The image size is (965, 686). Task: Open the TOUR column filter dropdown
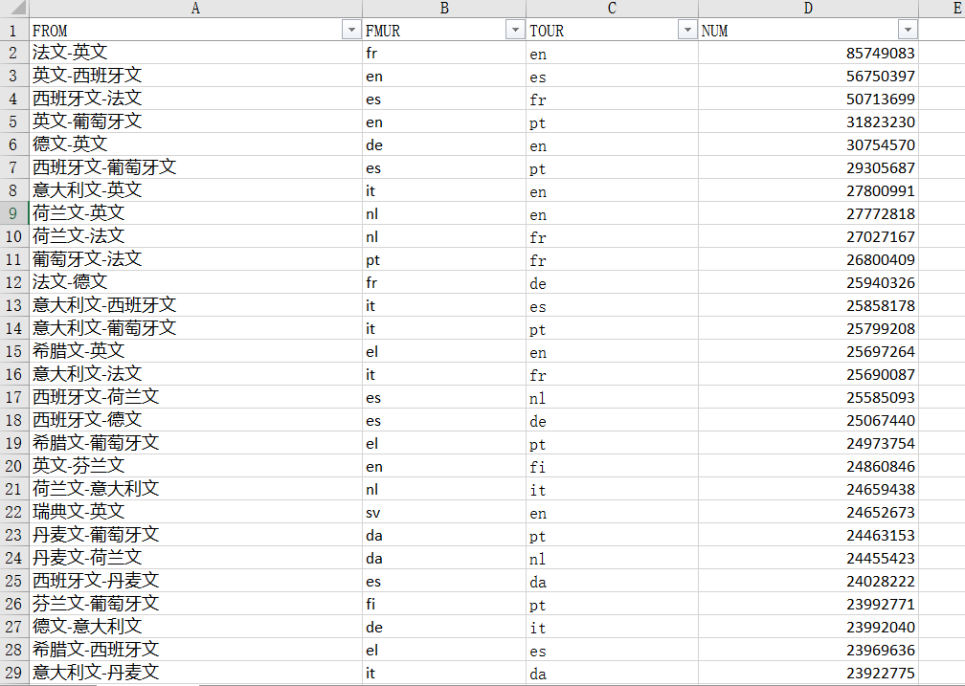(x=686, y=31)
